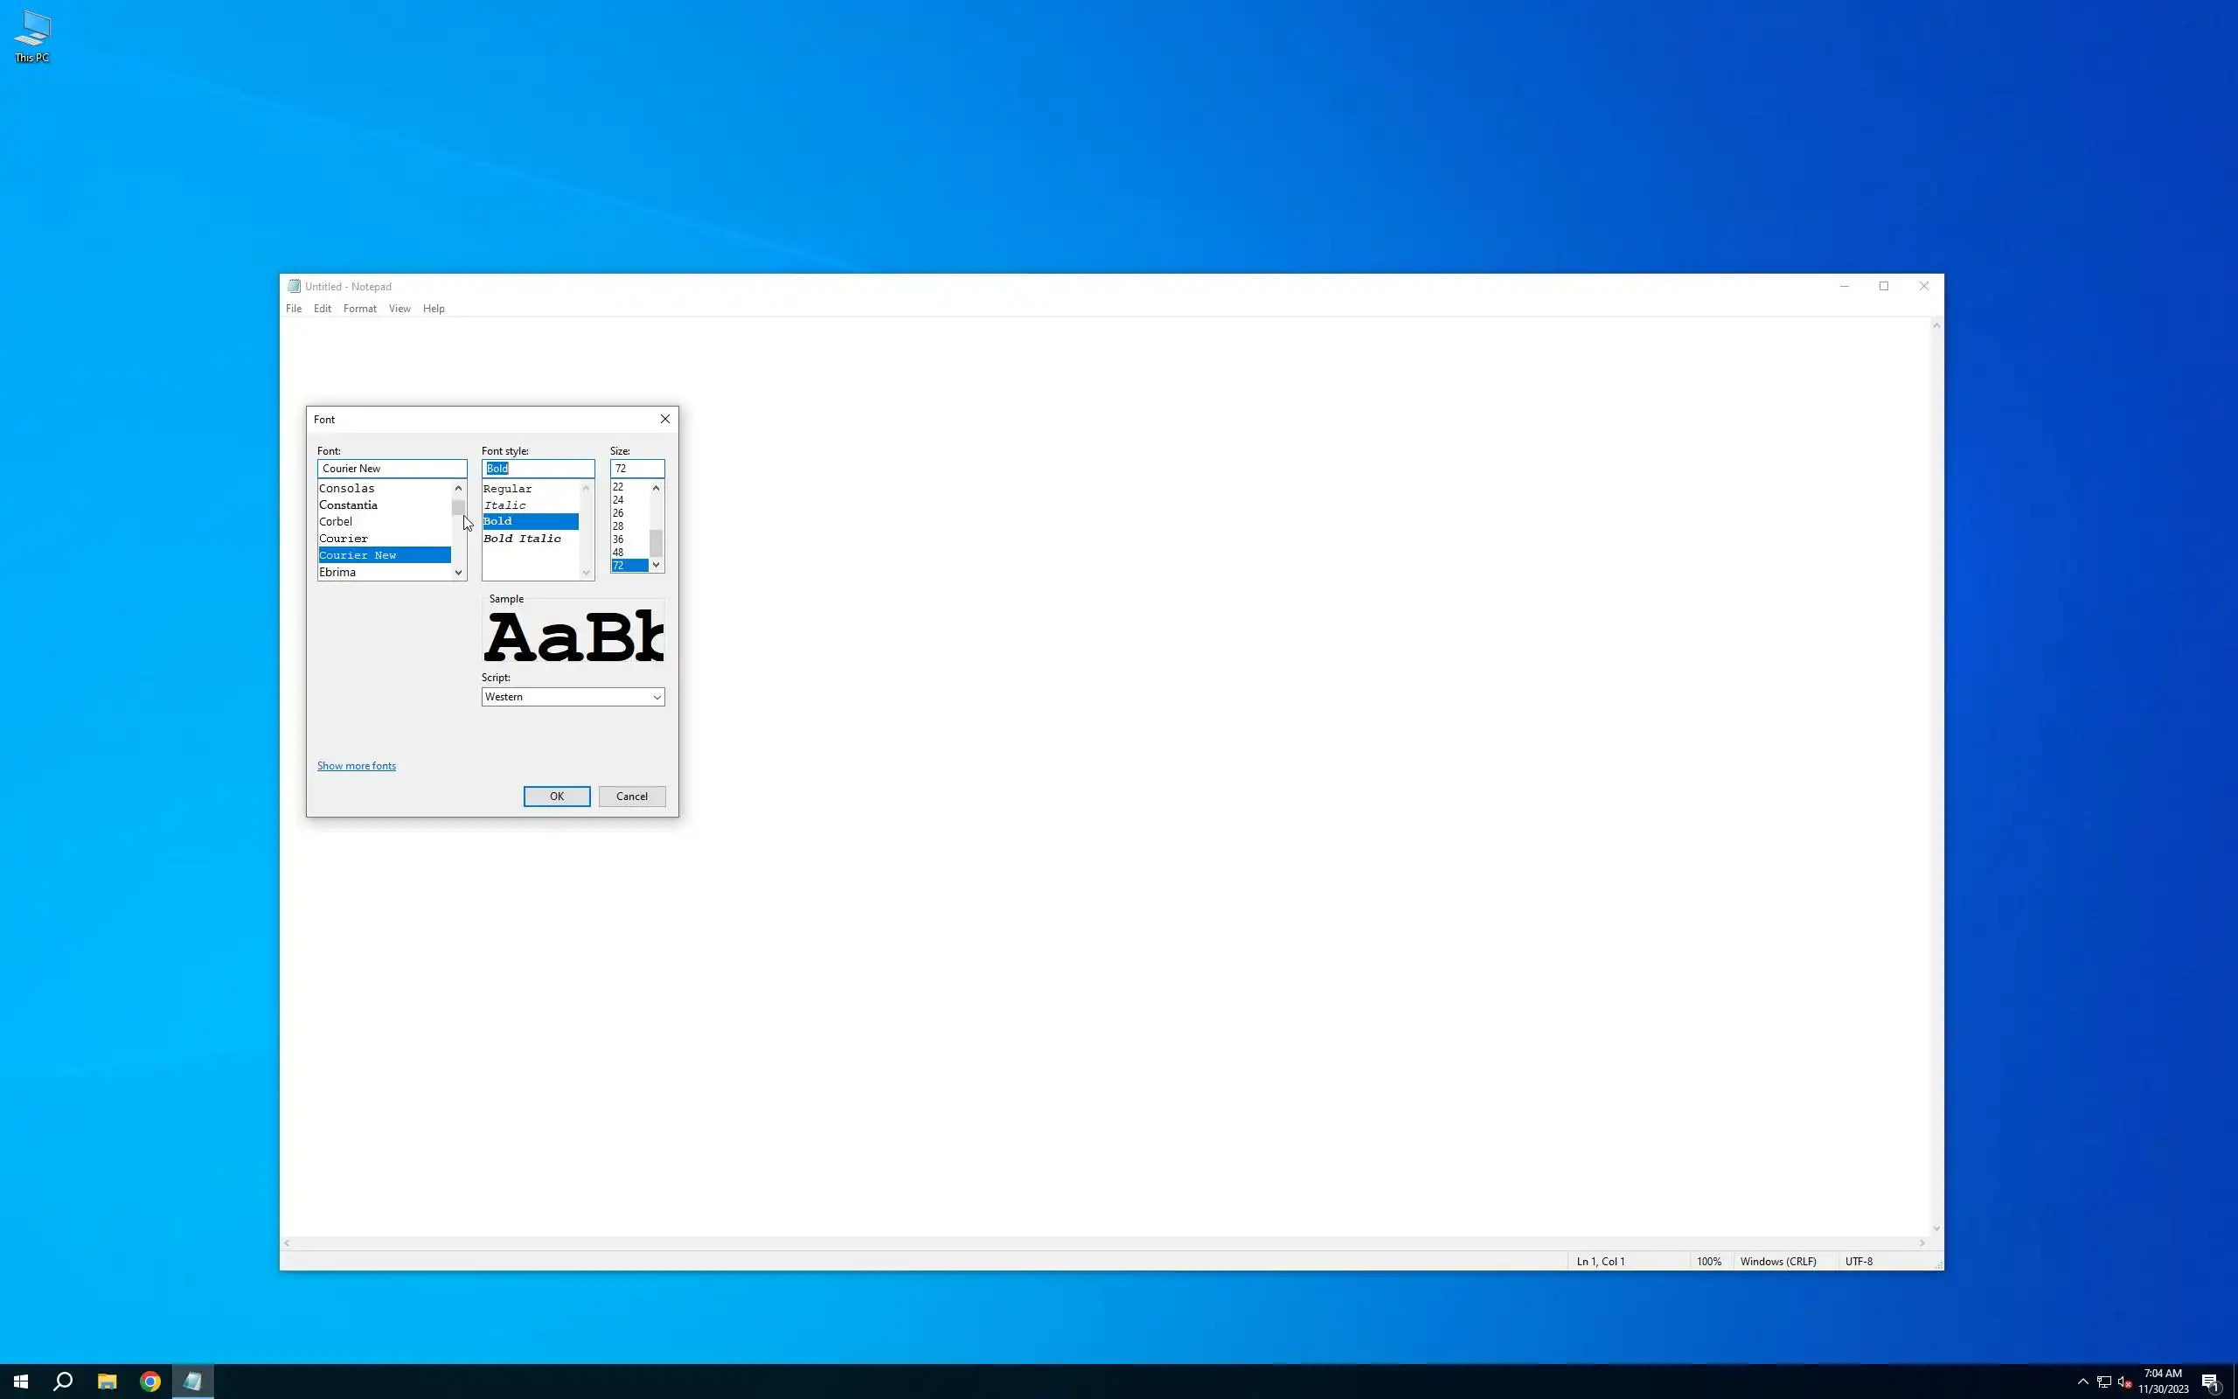Open the notification center icon
Screen dimensions: 2238x1399
[x=2211, y=1382]
